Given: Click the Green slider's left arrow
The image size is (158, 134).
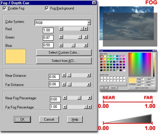Looking at the screenshot, I should tap(61, 37).
